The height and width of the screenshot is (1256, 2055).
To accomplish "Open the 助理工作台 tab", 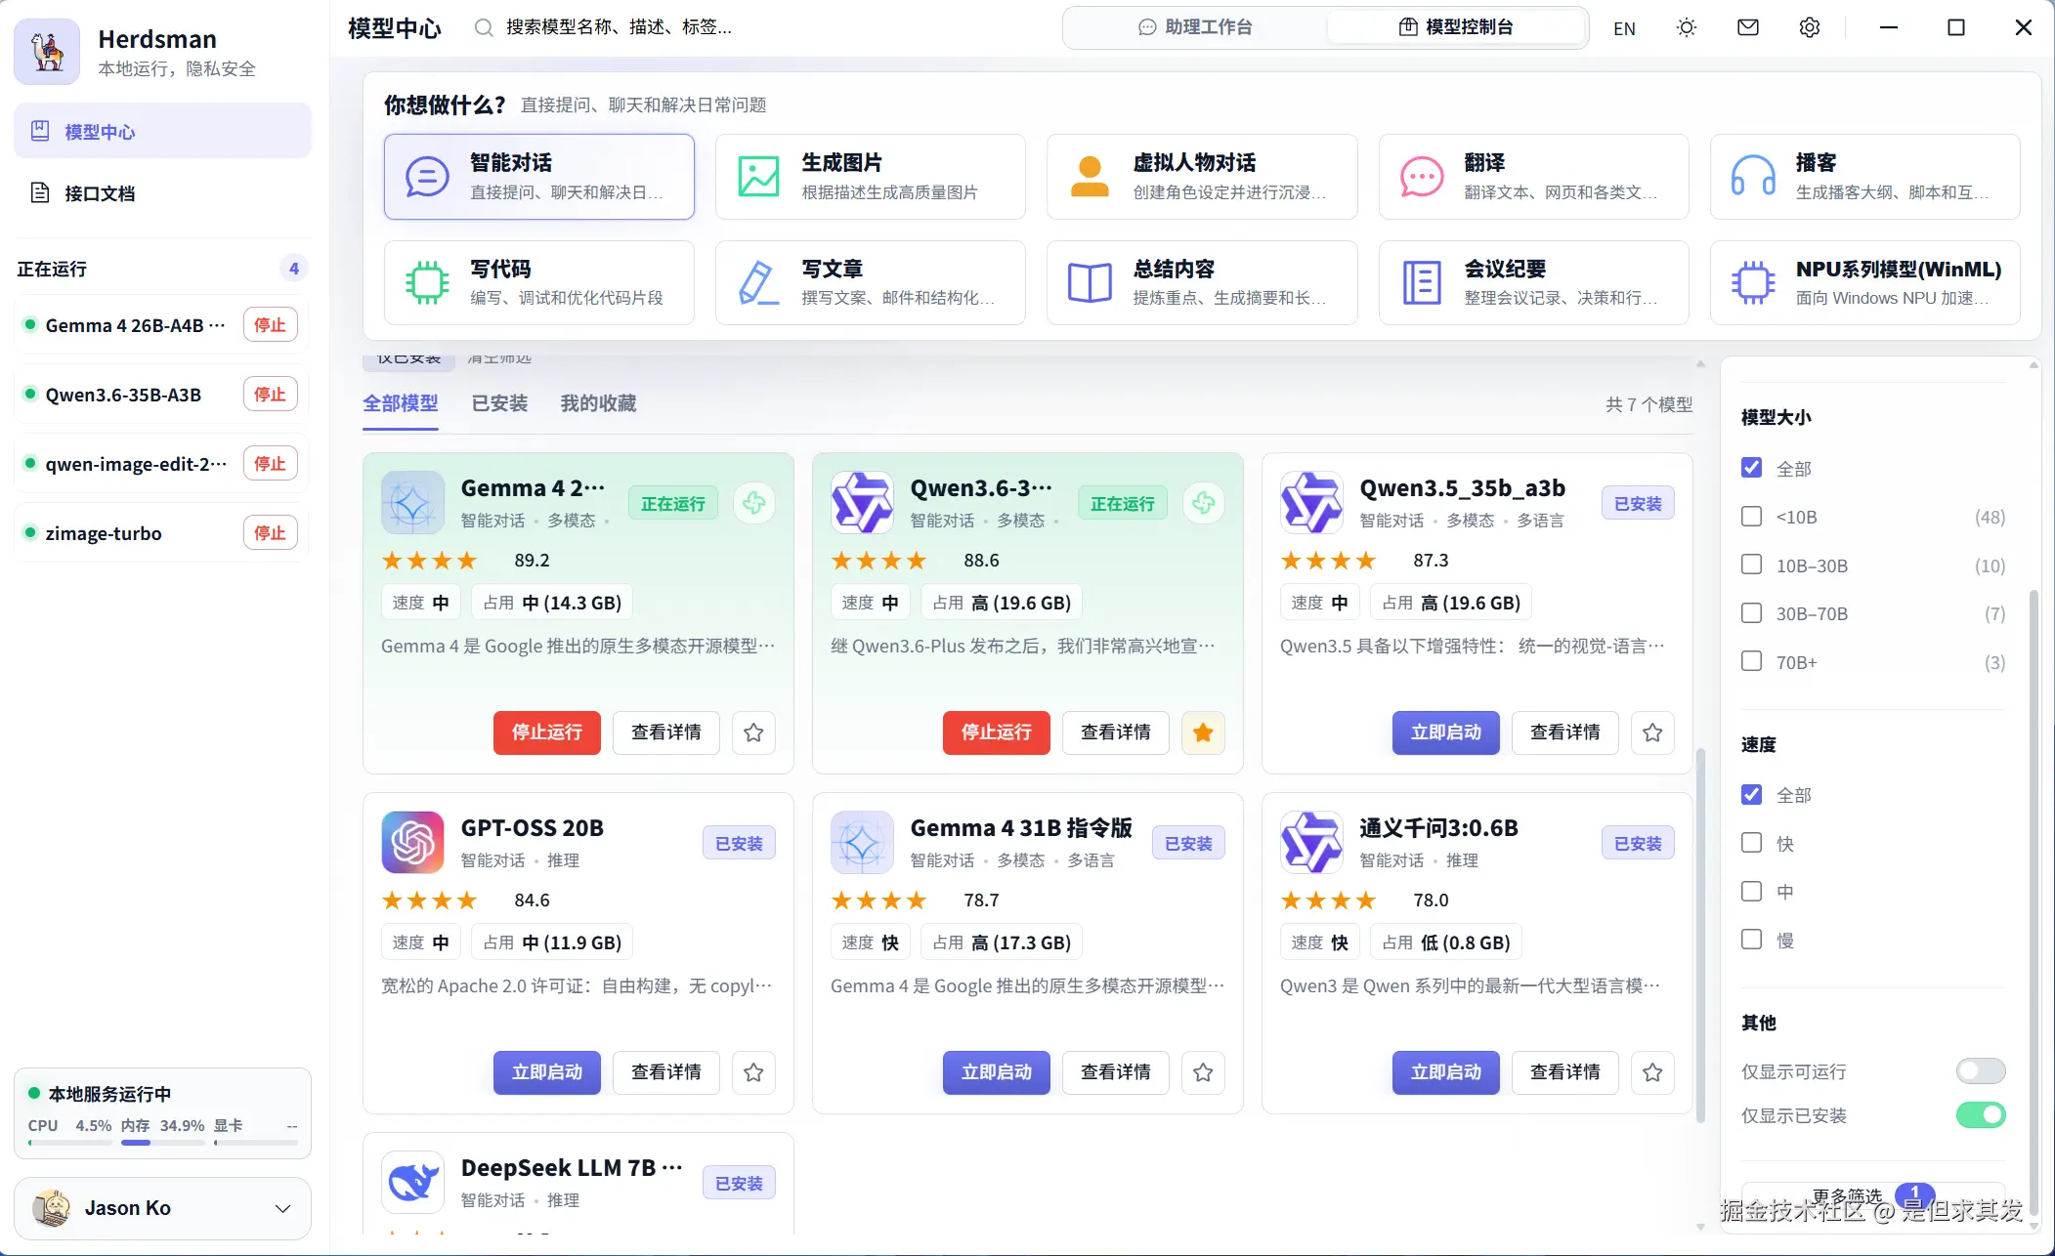I will tap(1195, 27).
